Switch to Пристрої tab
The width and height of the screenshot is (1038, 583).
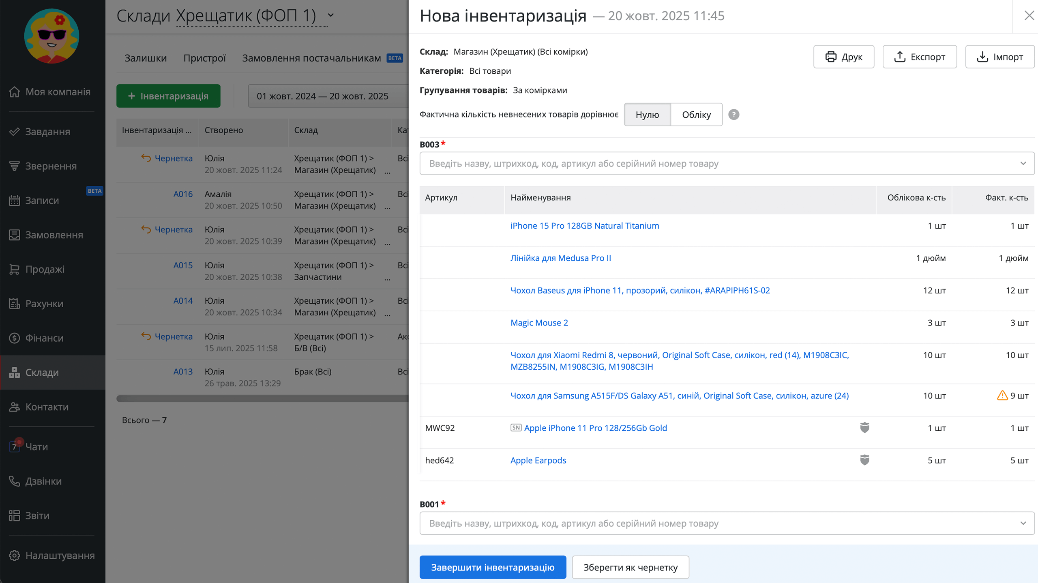tap(204, 58)
